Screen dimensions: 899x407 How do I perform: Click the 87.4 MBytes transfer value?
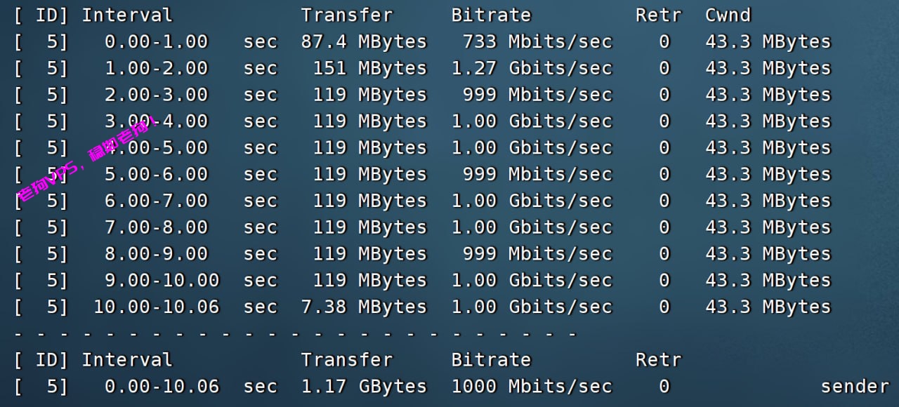coord(364,42)
